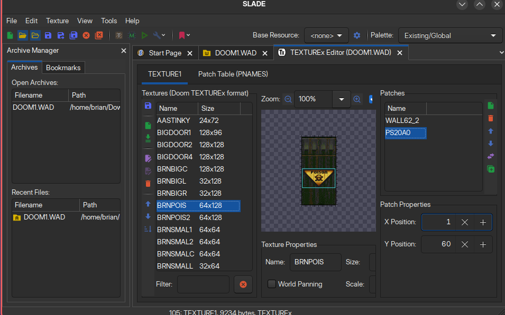Expand the Zoom percentage dropdown
This screenshot has width=505, height=315.
point(342,99)
